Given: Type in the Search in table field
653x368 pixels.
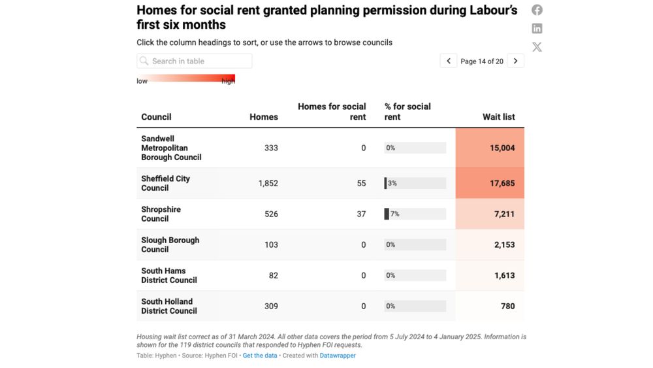Looking at the screenshot, I should [x=199, y=61].
